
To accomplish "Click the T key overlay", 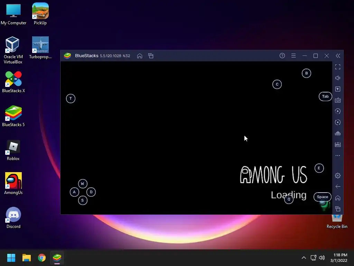I will pos(71,98).
